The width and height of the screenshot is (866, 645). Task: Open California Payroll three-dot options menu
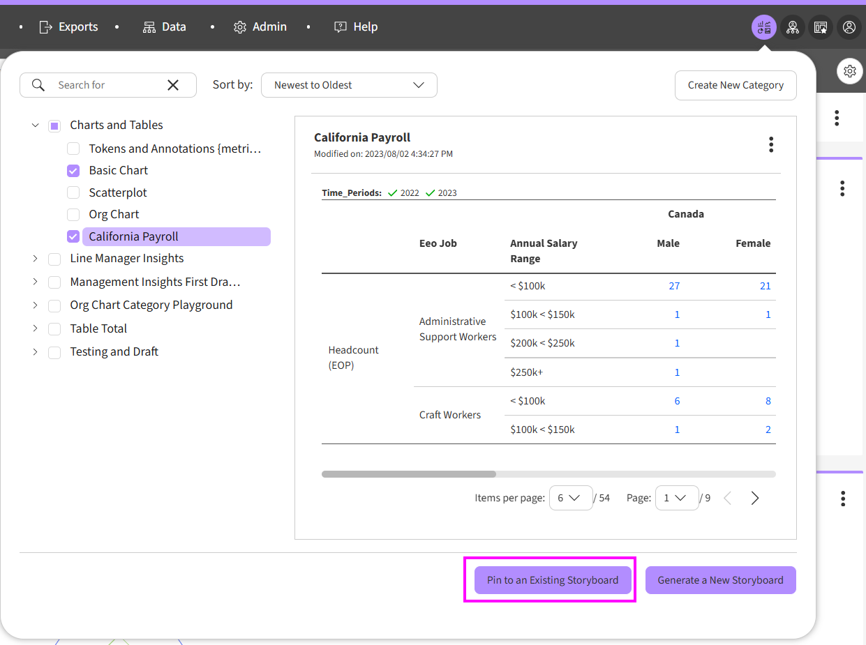click(771, 144)
